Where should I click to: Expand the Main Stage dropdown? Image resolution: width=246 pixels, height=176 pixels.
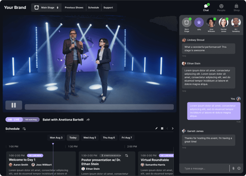click(46, 7)
